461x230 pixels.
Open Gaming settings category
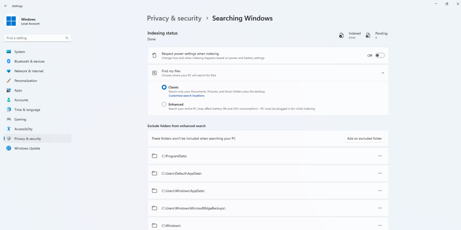pyautogui.click(x=38, y=119)
